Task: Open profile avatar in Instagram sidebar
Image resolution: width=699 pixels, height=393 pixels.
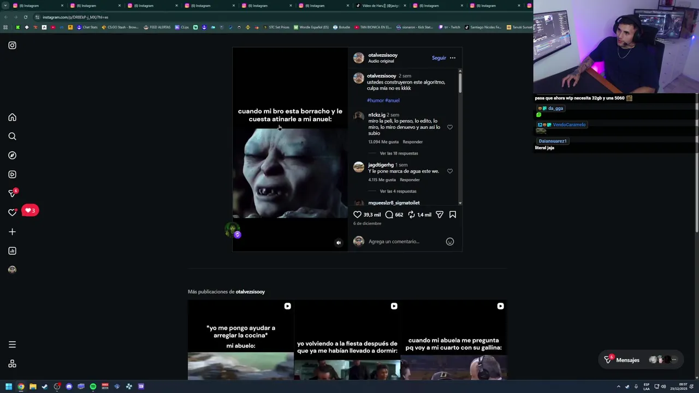Action: tap(12, 270)
